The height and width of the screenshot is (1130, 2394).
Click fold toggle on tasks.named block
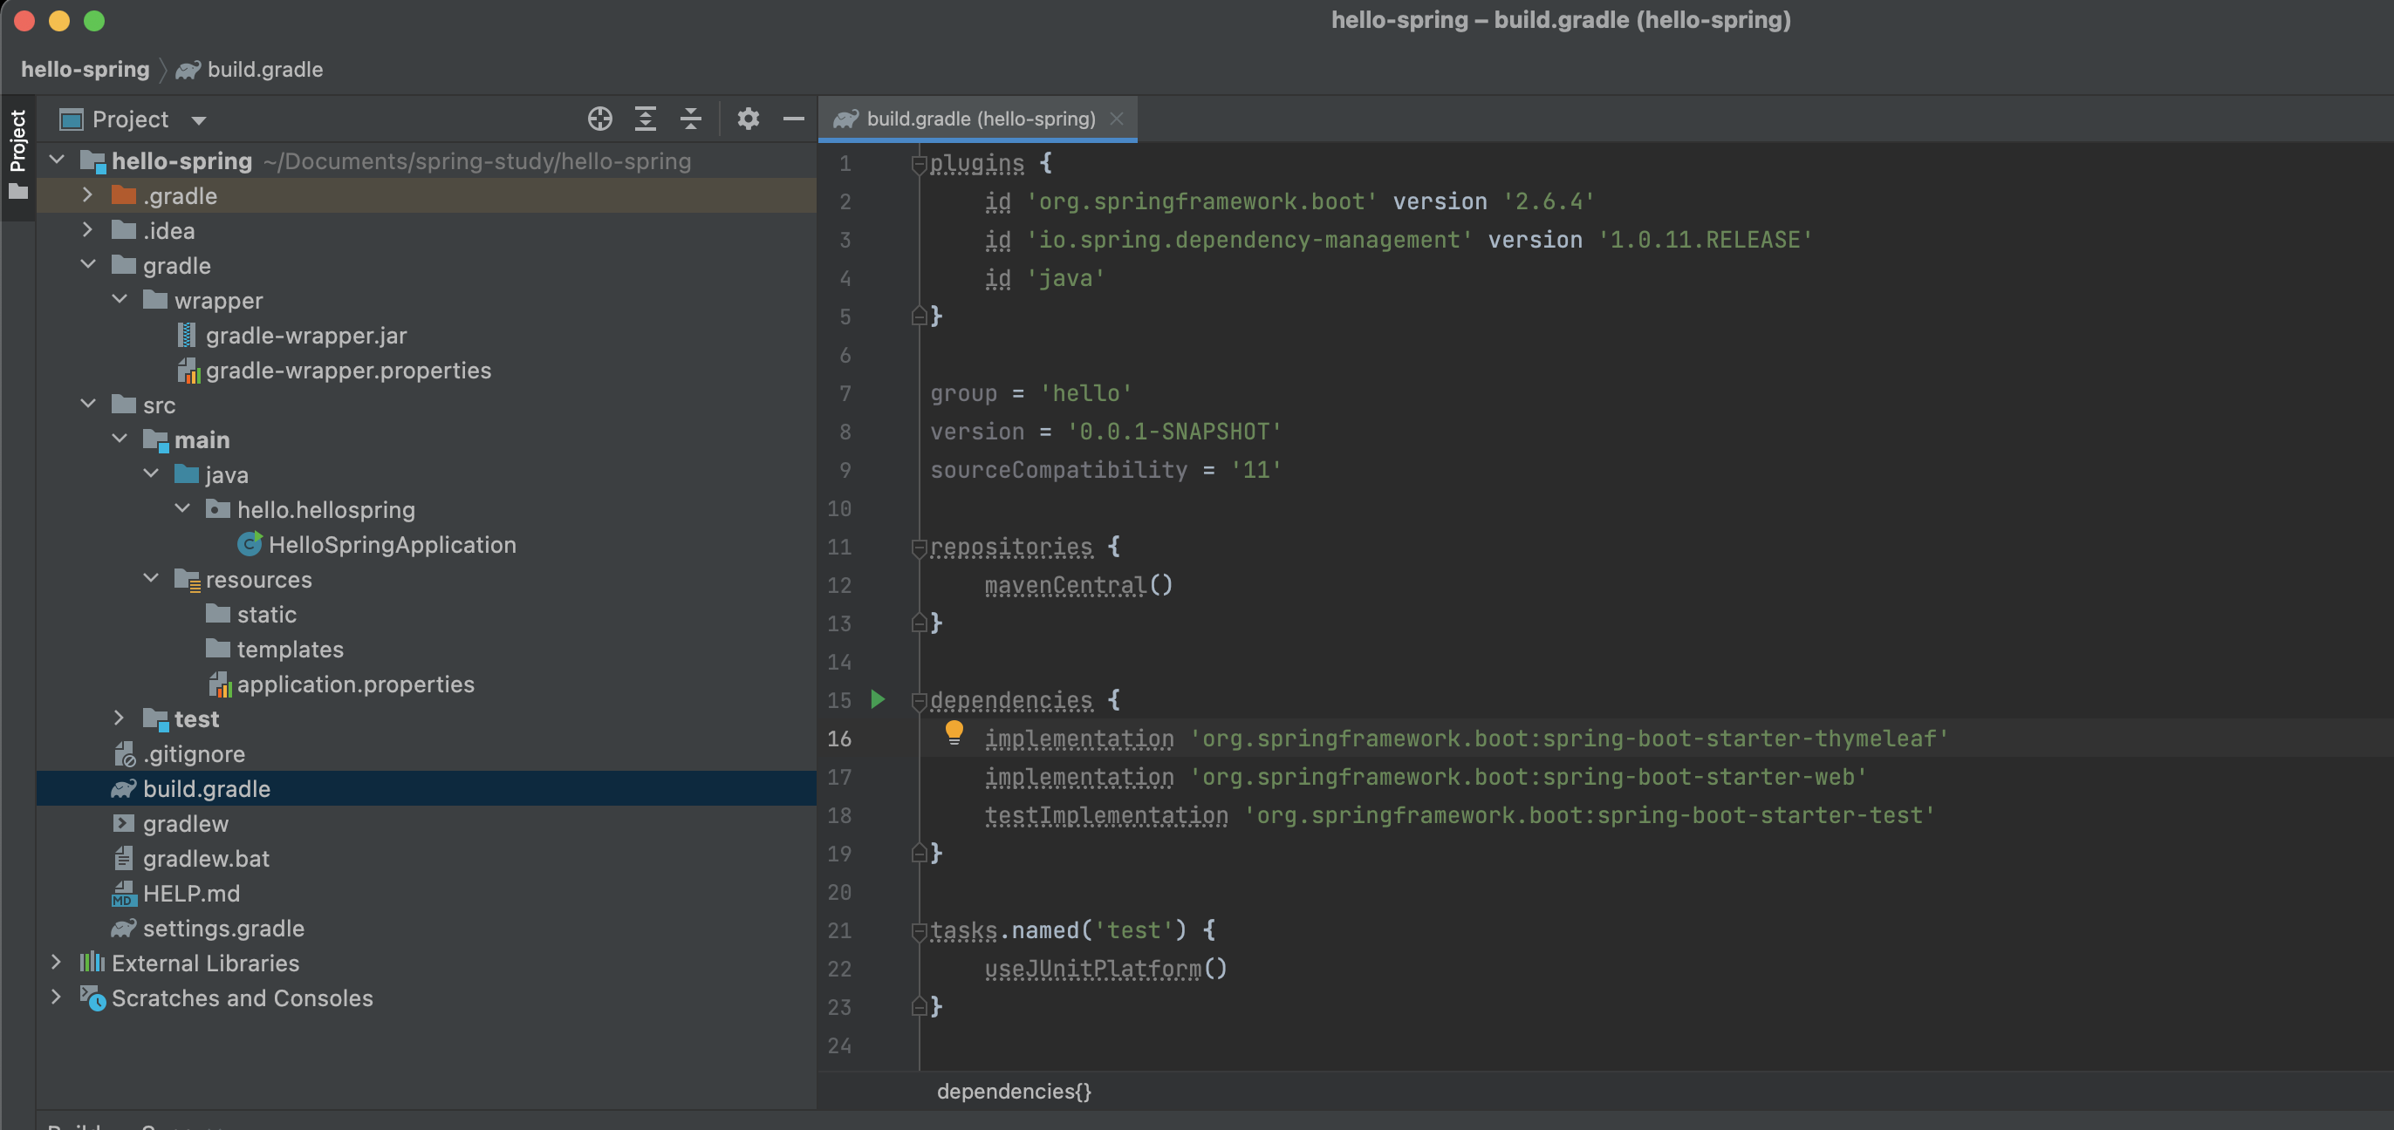[x=918, y=931]
